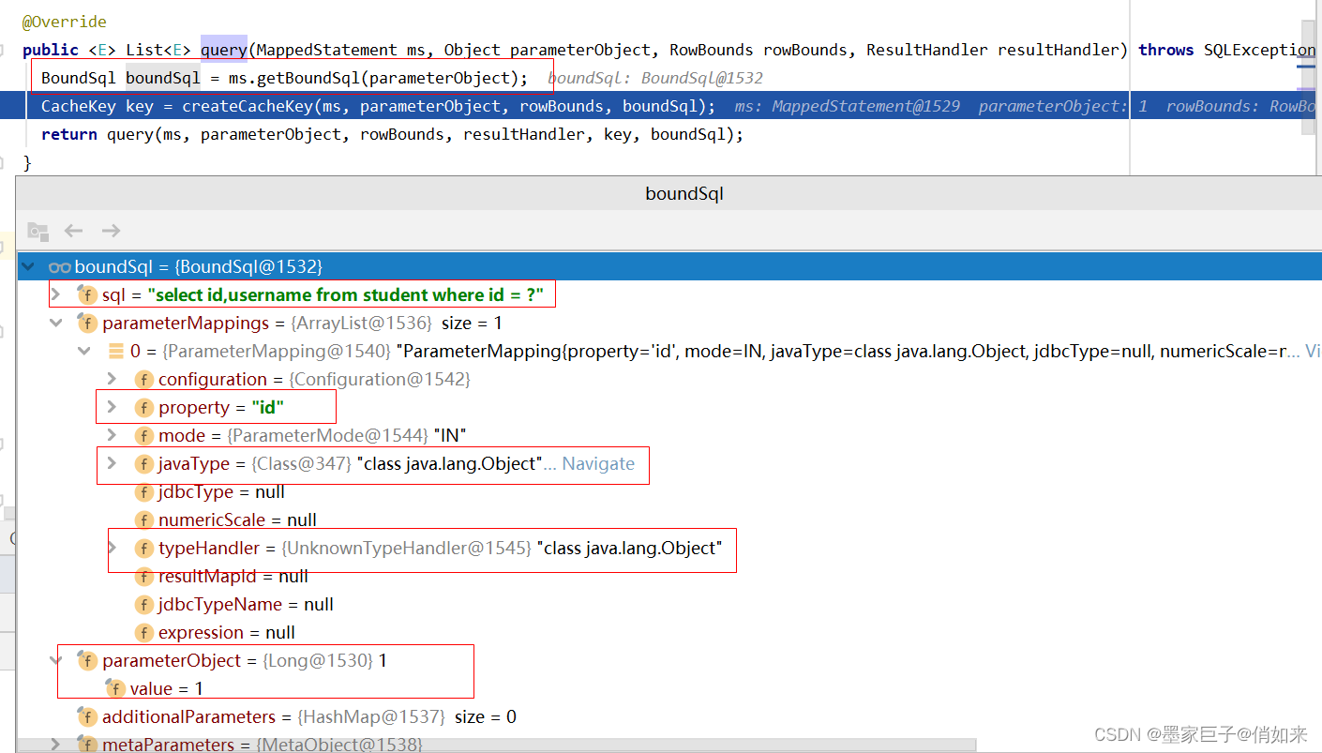Click the field icon next to expression
This screenshot has width=1322, height=753.
click(x=143, y=633)
